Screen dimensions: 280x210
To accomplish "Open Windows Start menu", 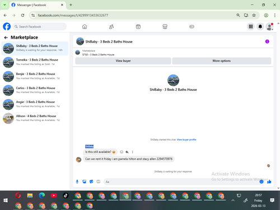I will click(6, 200).
